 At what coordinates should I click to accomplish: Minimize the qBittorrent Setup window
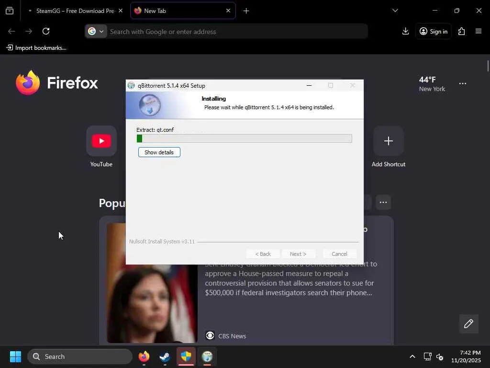coord(309,85)
